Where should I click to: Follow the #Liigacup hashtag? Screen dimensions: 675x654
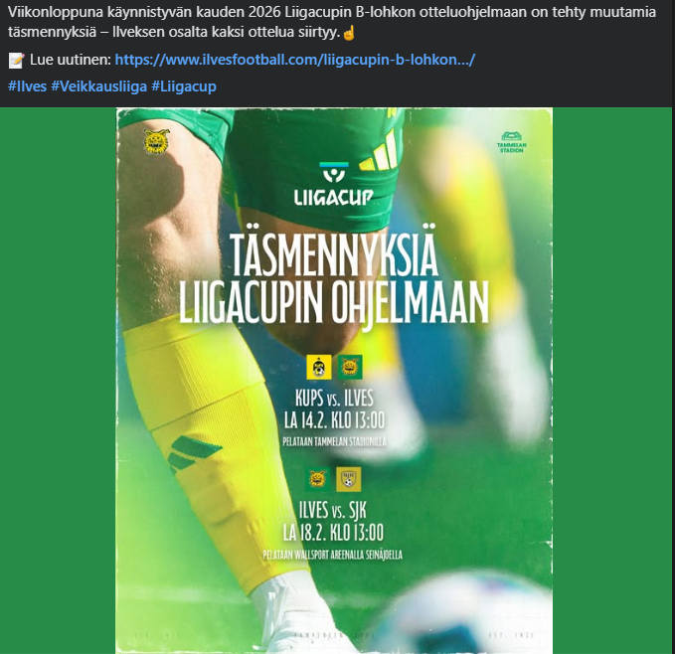(184, 86)
